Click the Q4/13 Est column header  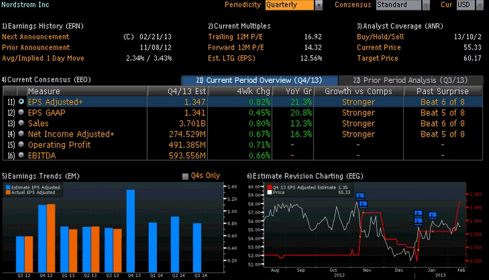point(177,91)
